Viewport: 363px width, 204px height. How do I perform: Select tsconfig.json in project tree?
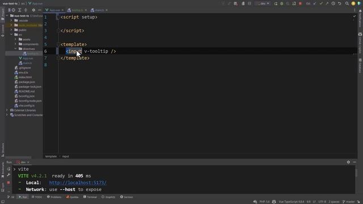(x=24, y=96)
